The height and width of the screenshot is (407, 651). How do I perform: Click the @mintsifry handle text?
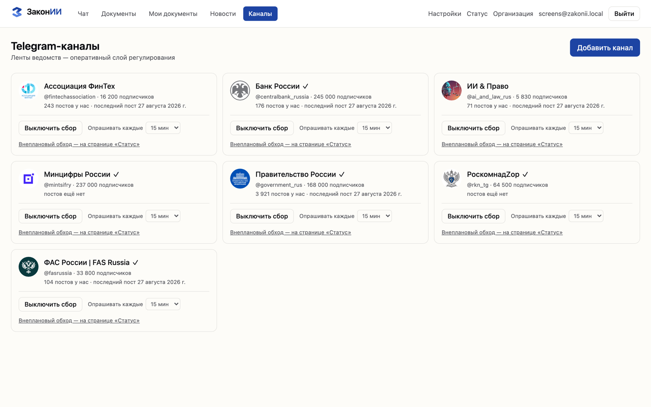coord(57,185)
